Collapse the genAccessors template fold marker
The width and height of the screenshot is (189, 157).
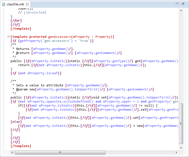[8, 37]
